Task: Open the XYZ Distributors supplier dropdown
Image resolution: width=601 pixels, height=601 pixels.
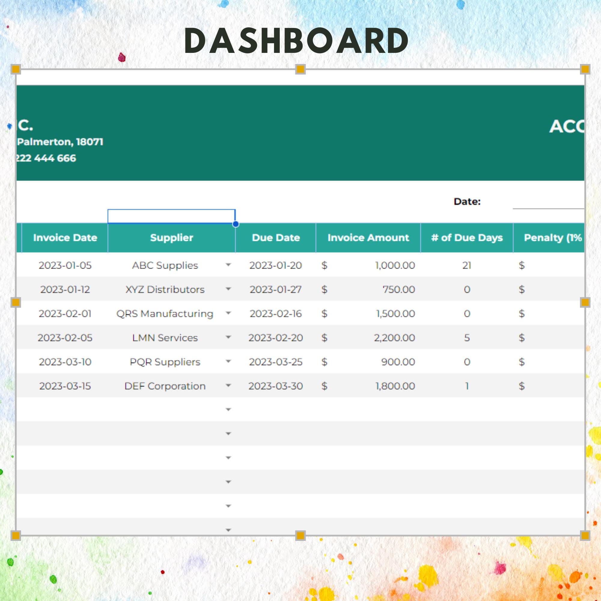Action: (x=228, y=289)
